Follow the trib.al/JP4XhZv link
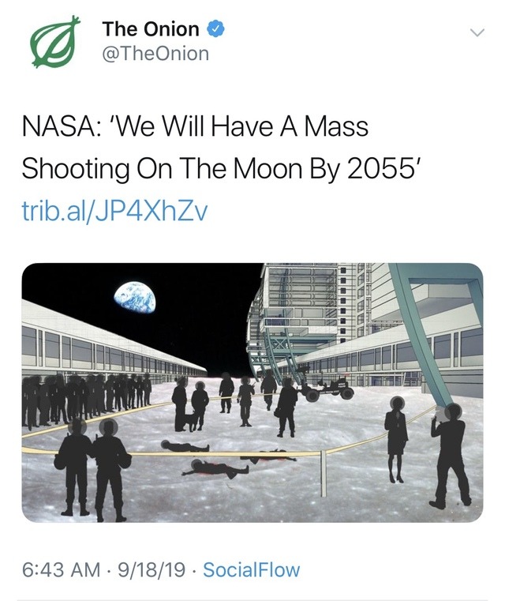 [x=114, y=210]
